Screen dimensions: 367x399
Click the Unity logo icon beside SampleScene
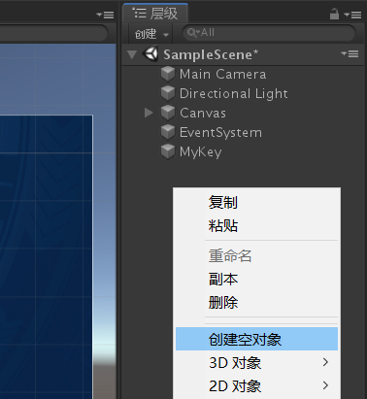point(150,53)
